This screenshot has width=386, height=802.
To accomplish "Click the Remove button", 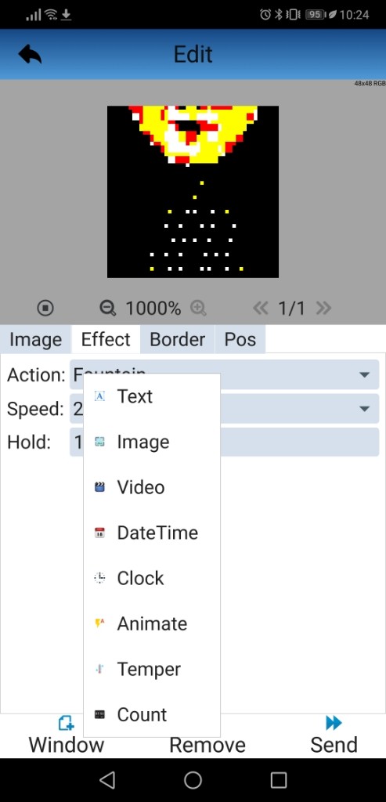I will coord(207,745).
